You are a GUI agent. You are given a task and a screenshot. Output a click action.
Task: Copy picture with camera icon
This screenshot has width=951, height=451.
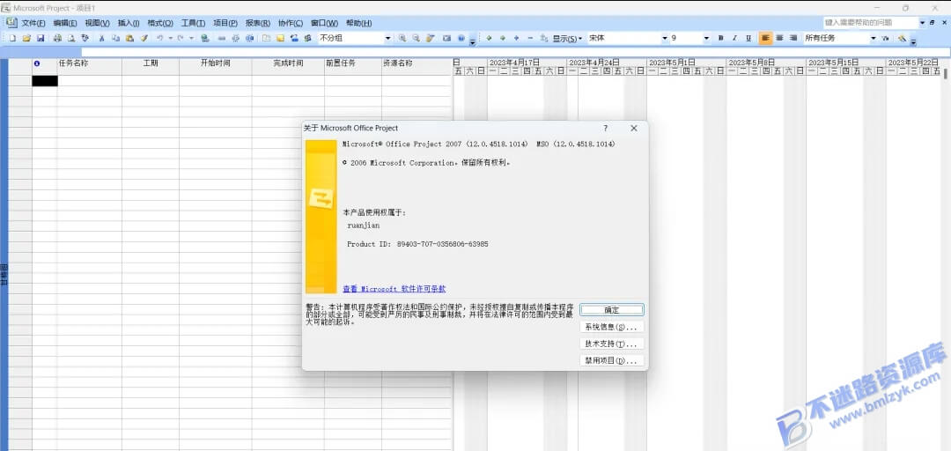(x=447, y=38)
